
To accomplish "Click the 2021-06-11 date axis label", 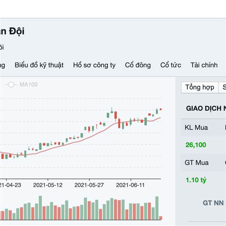I will click(x=130, y=185).
